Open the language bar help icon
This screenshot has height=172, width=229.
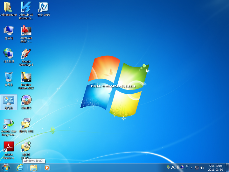pos(182,167)
